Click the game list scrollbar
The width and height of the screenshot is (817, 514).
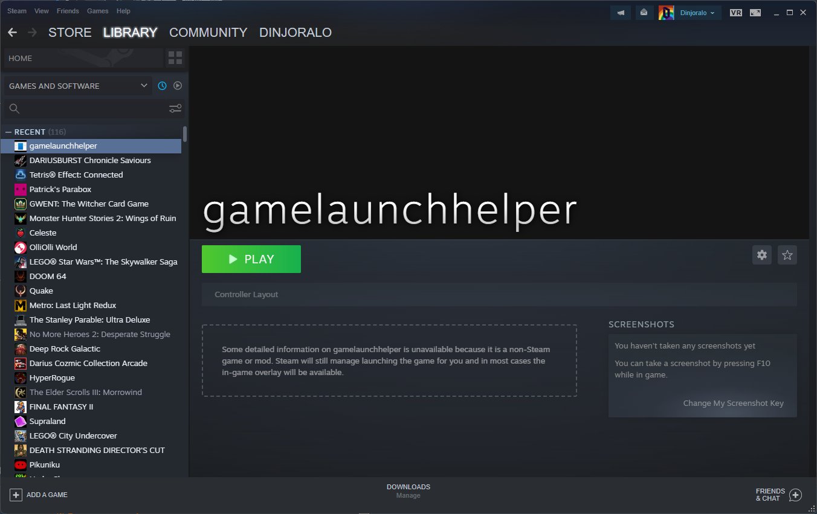(184, 133)
